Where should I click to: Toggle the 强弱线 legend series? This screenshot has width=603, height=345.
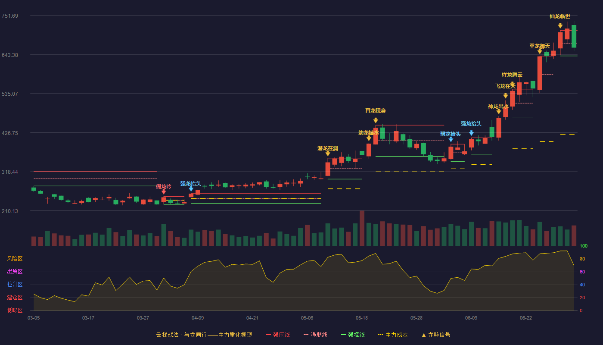tap(315, 335)
